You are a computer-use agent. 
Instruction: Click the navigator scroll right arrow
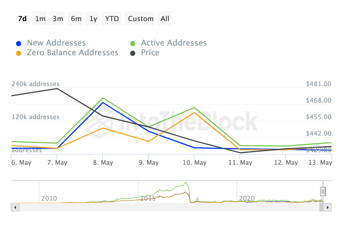pyautogui.click(x=328, y=207)
